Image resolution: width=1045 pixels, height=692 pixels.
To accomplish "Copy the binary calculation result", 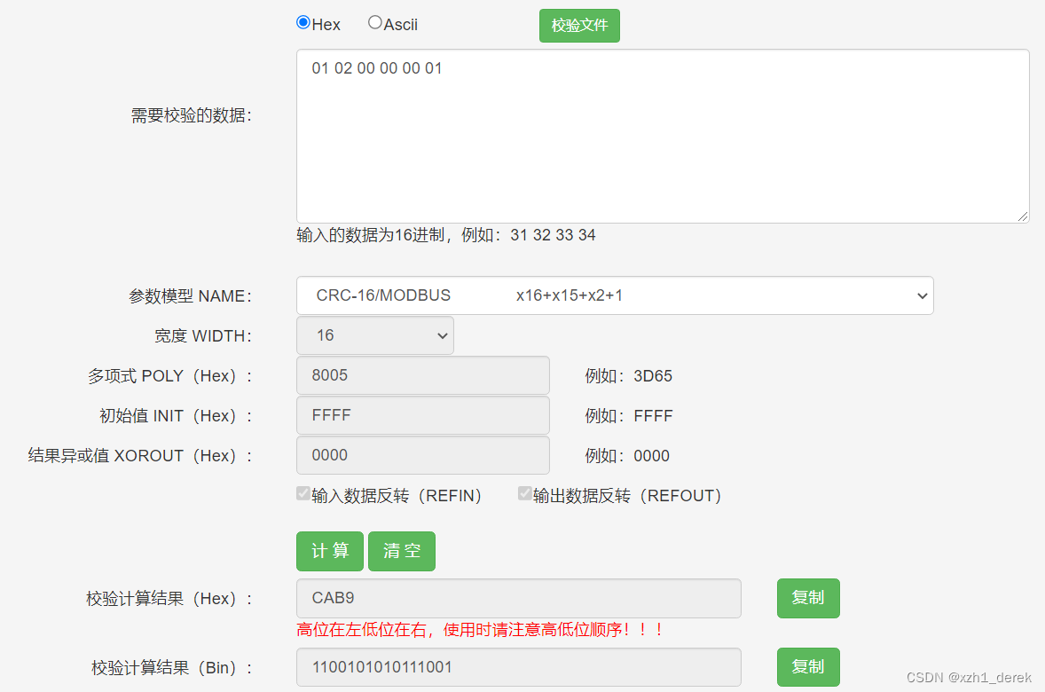I will [x=808, y=666].
